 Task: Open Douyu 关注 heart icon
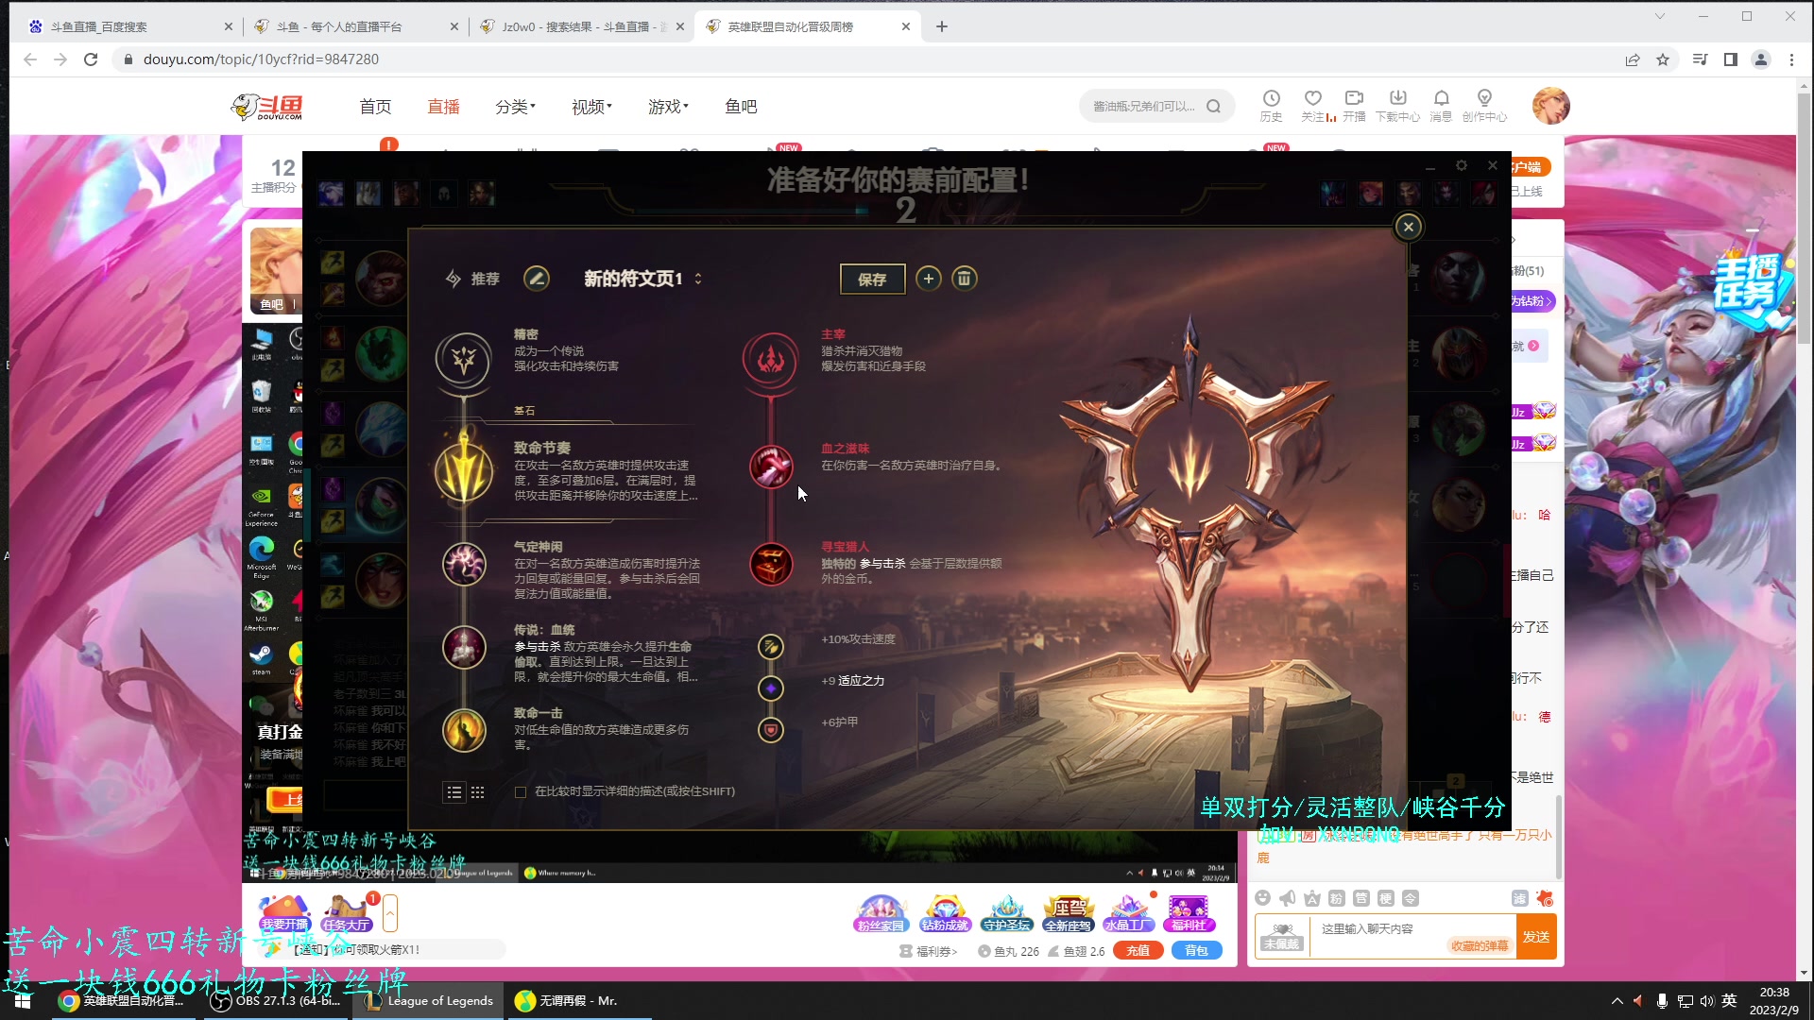point(1313,106)
